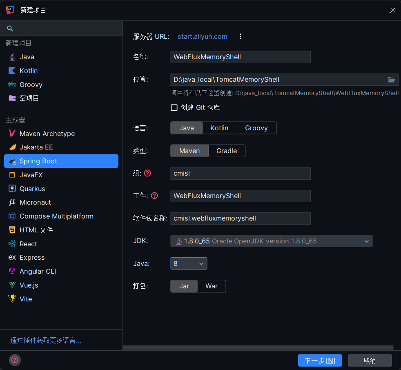Close the new project dialog
Image resolution: width=401 pixels, height=370 pixels.
[x=393, y=10]
